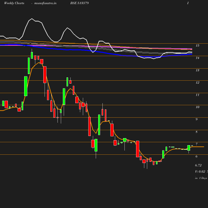Click the price axis label 14

(198, 58)
